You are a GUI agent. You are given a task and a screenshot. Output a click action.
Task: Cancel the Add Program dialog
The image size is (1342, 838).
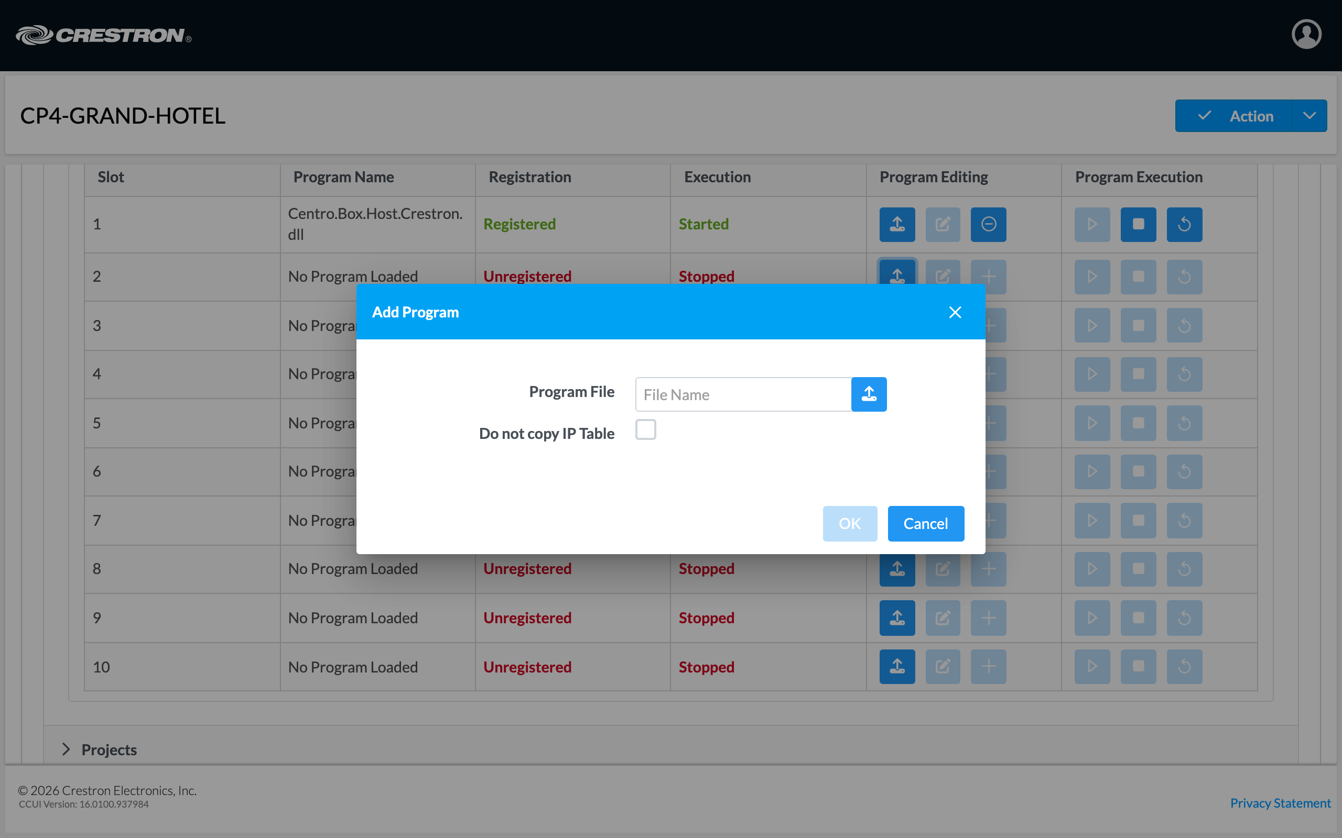(x=926, y=523)
